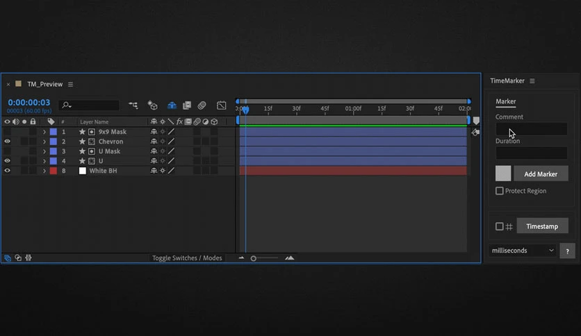Click the audio speaker column header icon

pos(16,121)
